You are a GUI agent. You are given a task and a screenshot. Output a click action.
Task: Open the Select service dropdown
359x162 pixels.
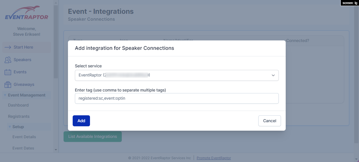[177, 75]
